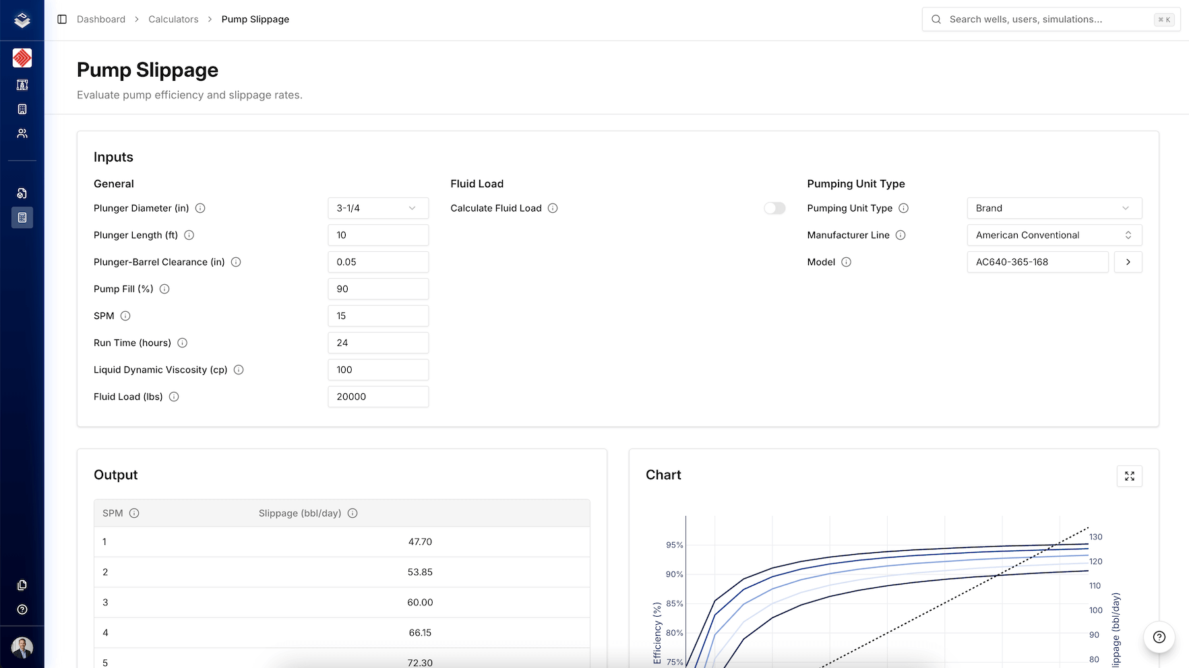
Task: Open the wells section from the sidebar
Action: point(22,85)
